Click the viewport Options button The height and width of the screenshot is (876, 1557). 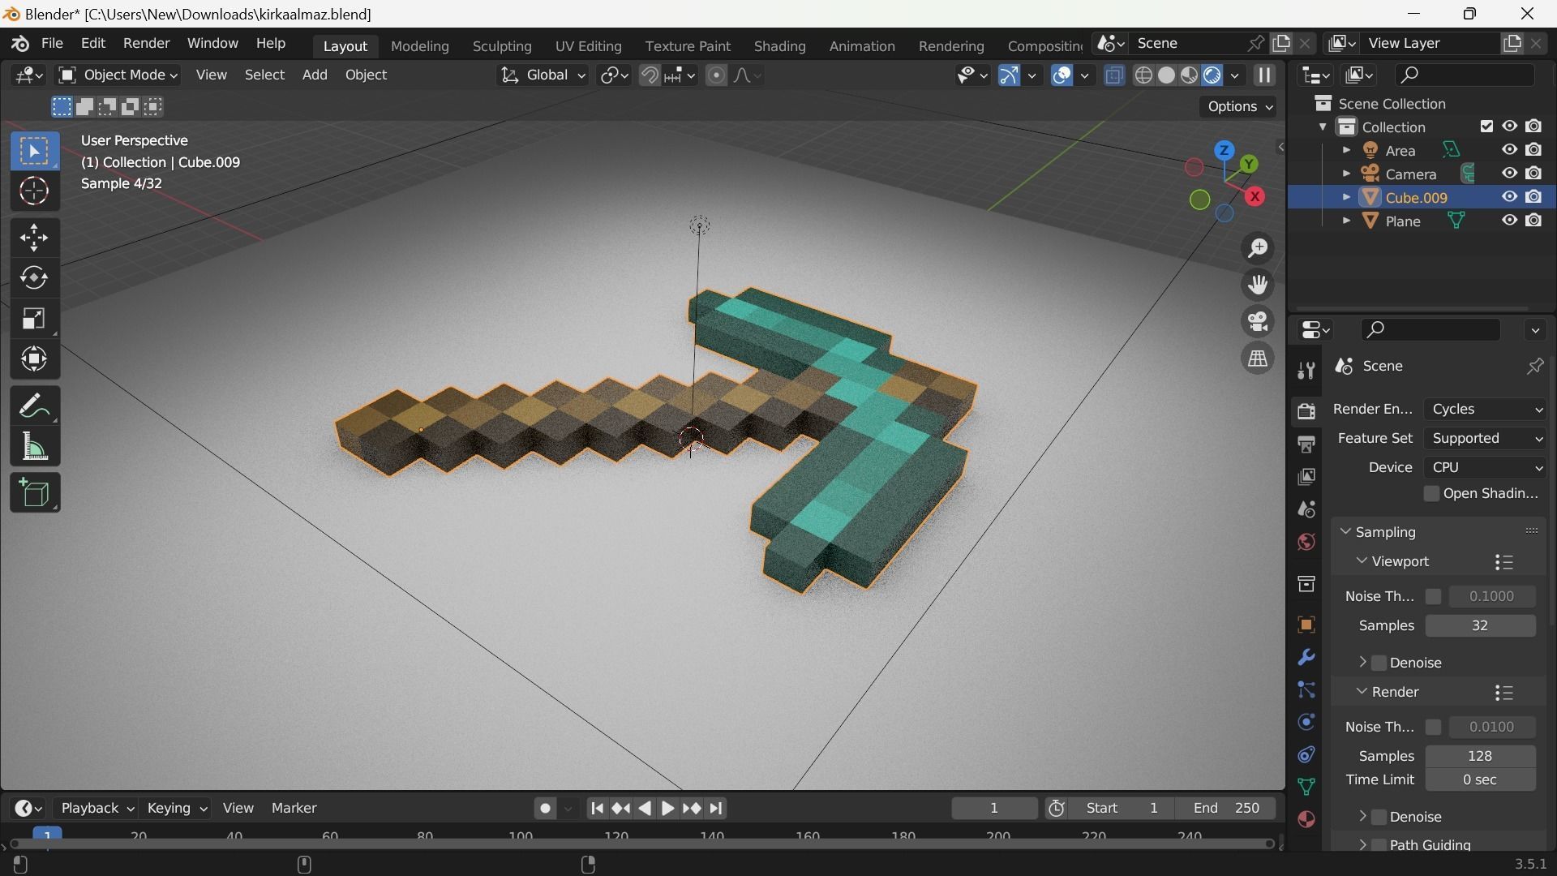coord(1239,107)
